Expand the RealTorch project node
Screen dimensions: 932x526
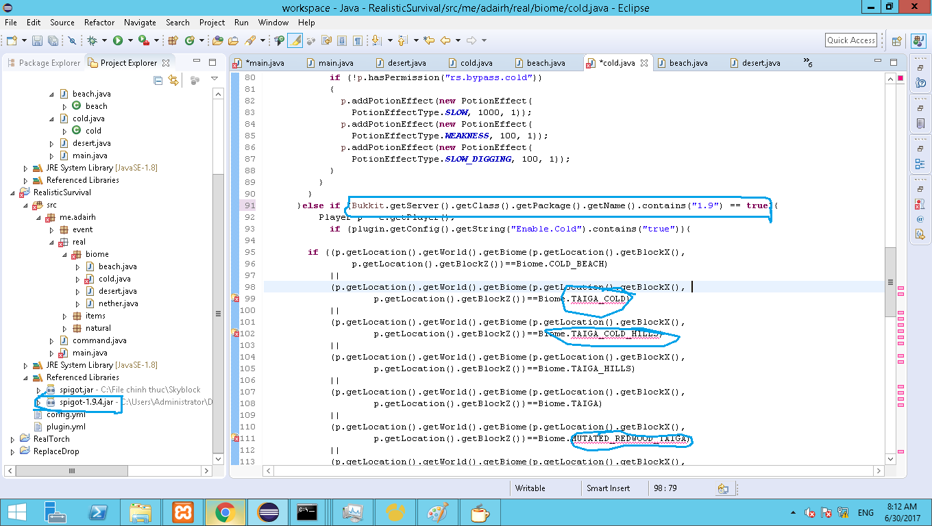[x=13, y=439]
